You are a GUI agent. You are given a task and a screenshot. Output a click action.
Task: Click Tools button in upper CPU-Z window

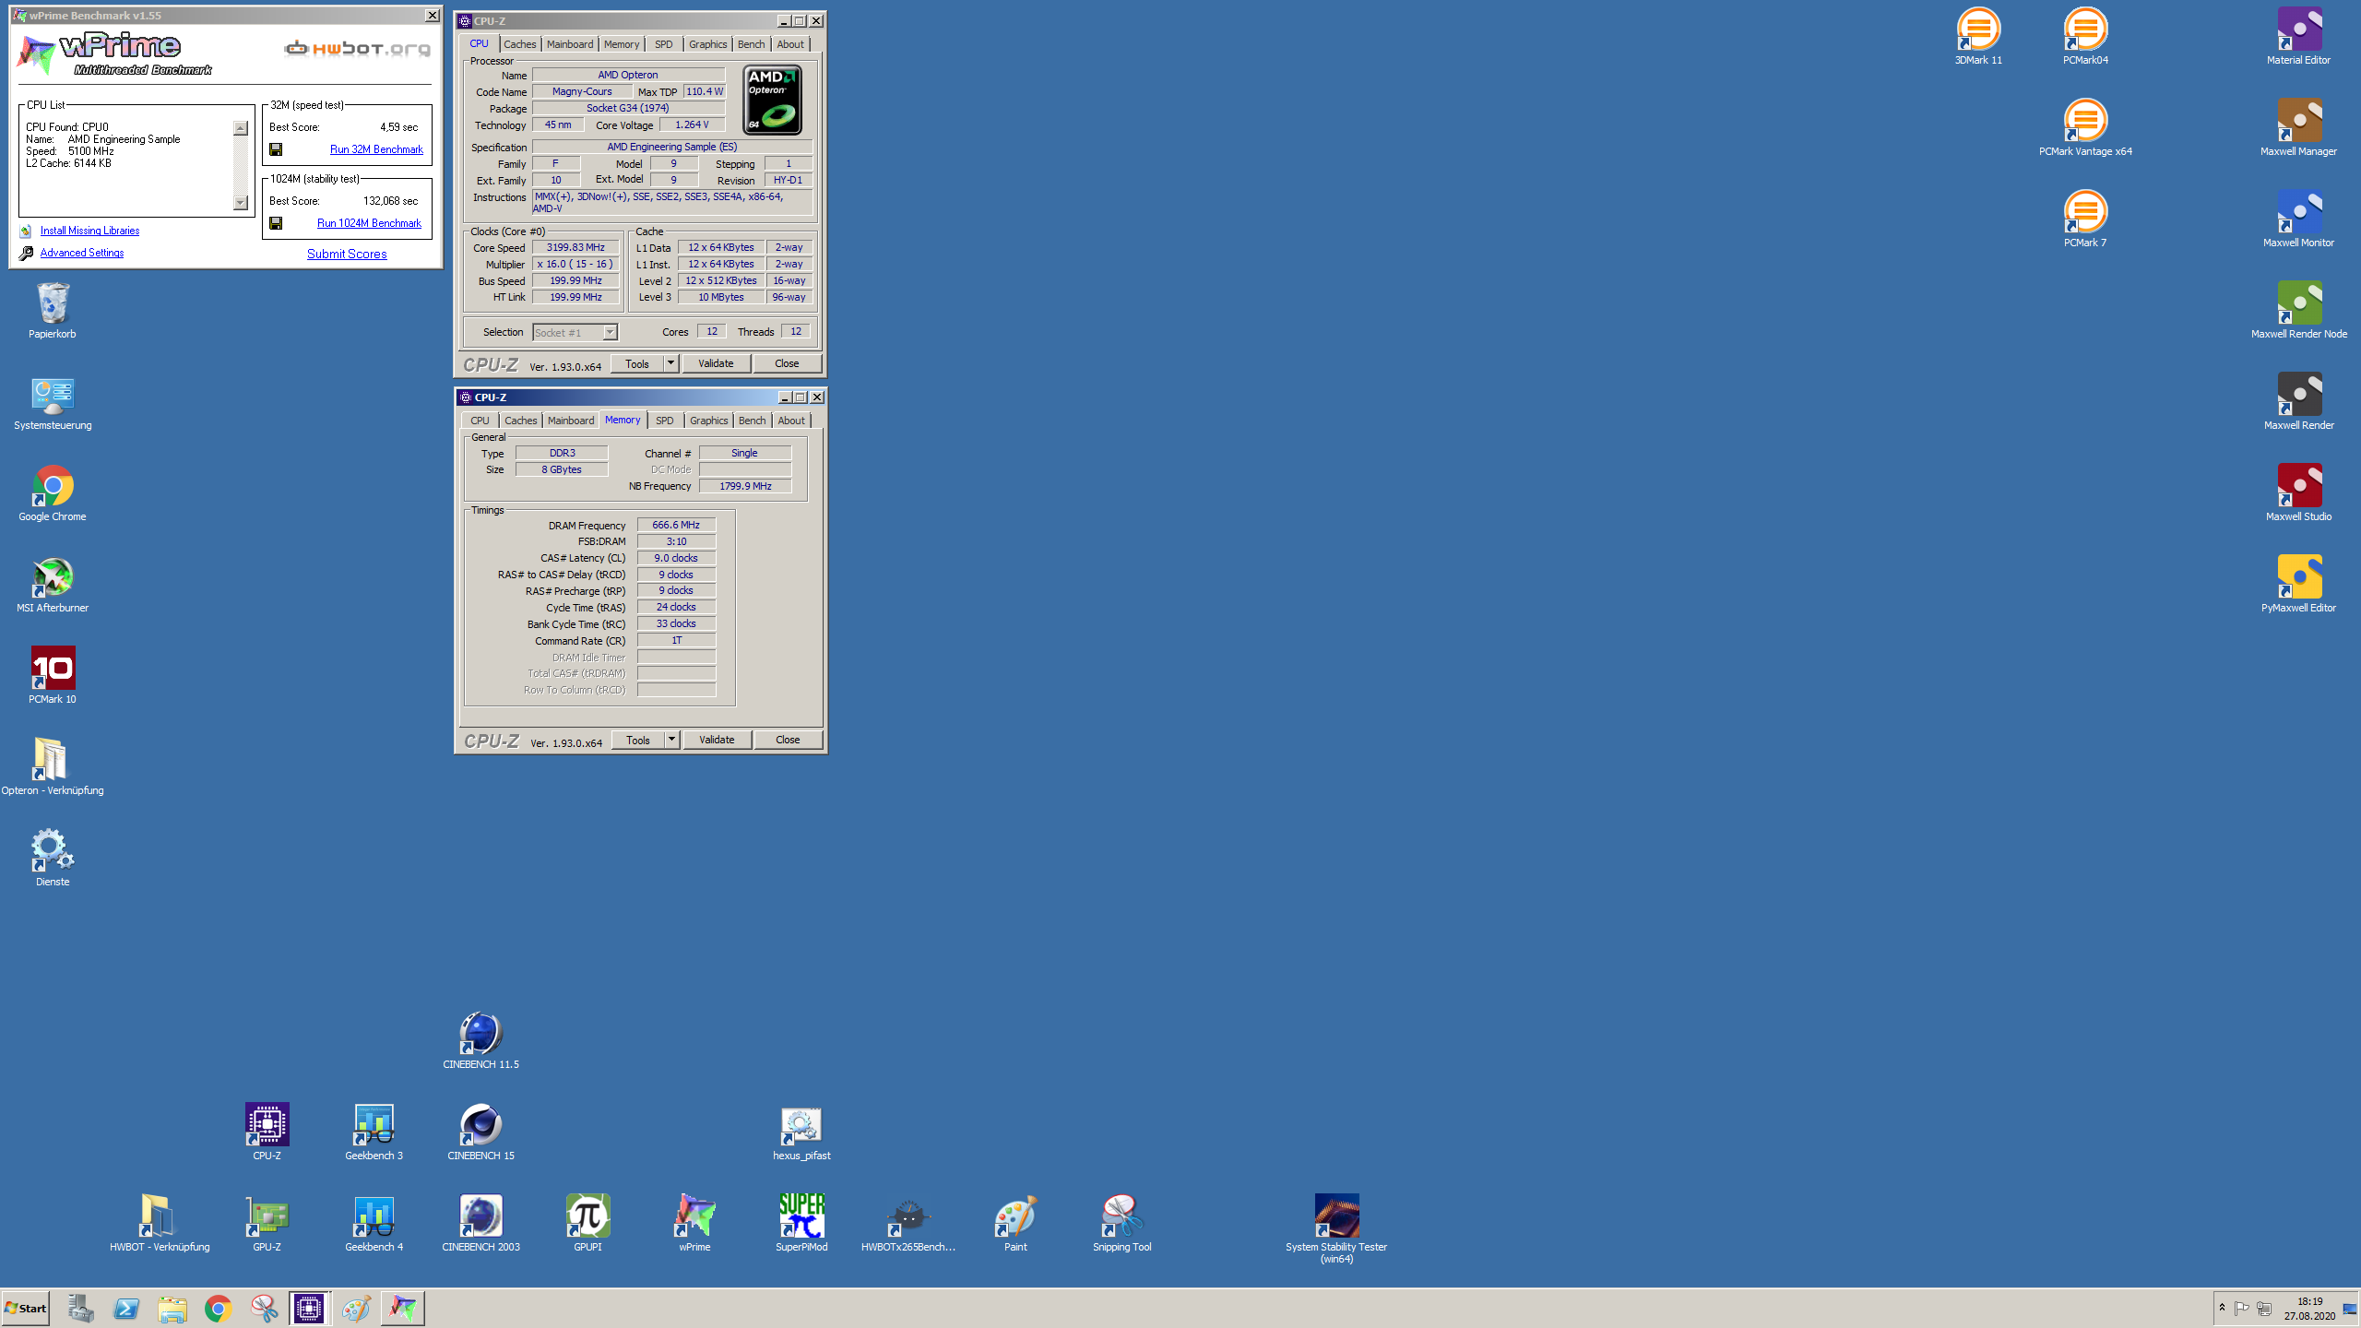click(x=637, y=363)
